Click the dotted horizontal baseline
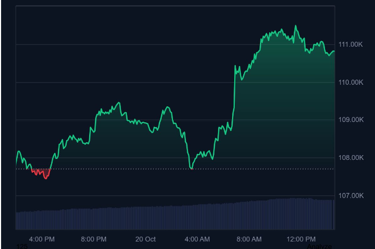Viewport: 375px width, 249px height. [x=134, y=169]
